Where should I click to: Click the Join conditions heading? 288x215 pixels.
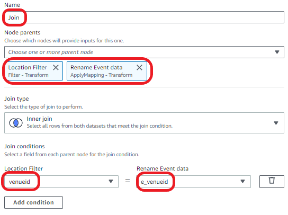coord(24,146)
